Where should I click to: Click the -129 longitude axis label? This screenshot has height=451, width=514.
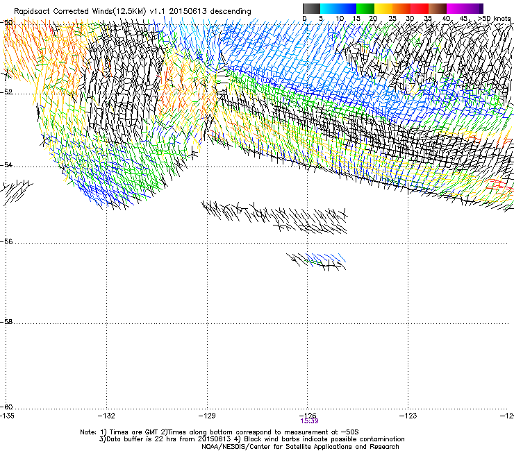207,416
